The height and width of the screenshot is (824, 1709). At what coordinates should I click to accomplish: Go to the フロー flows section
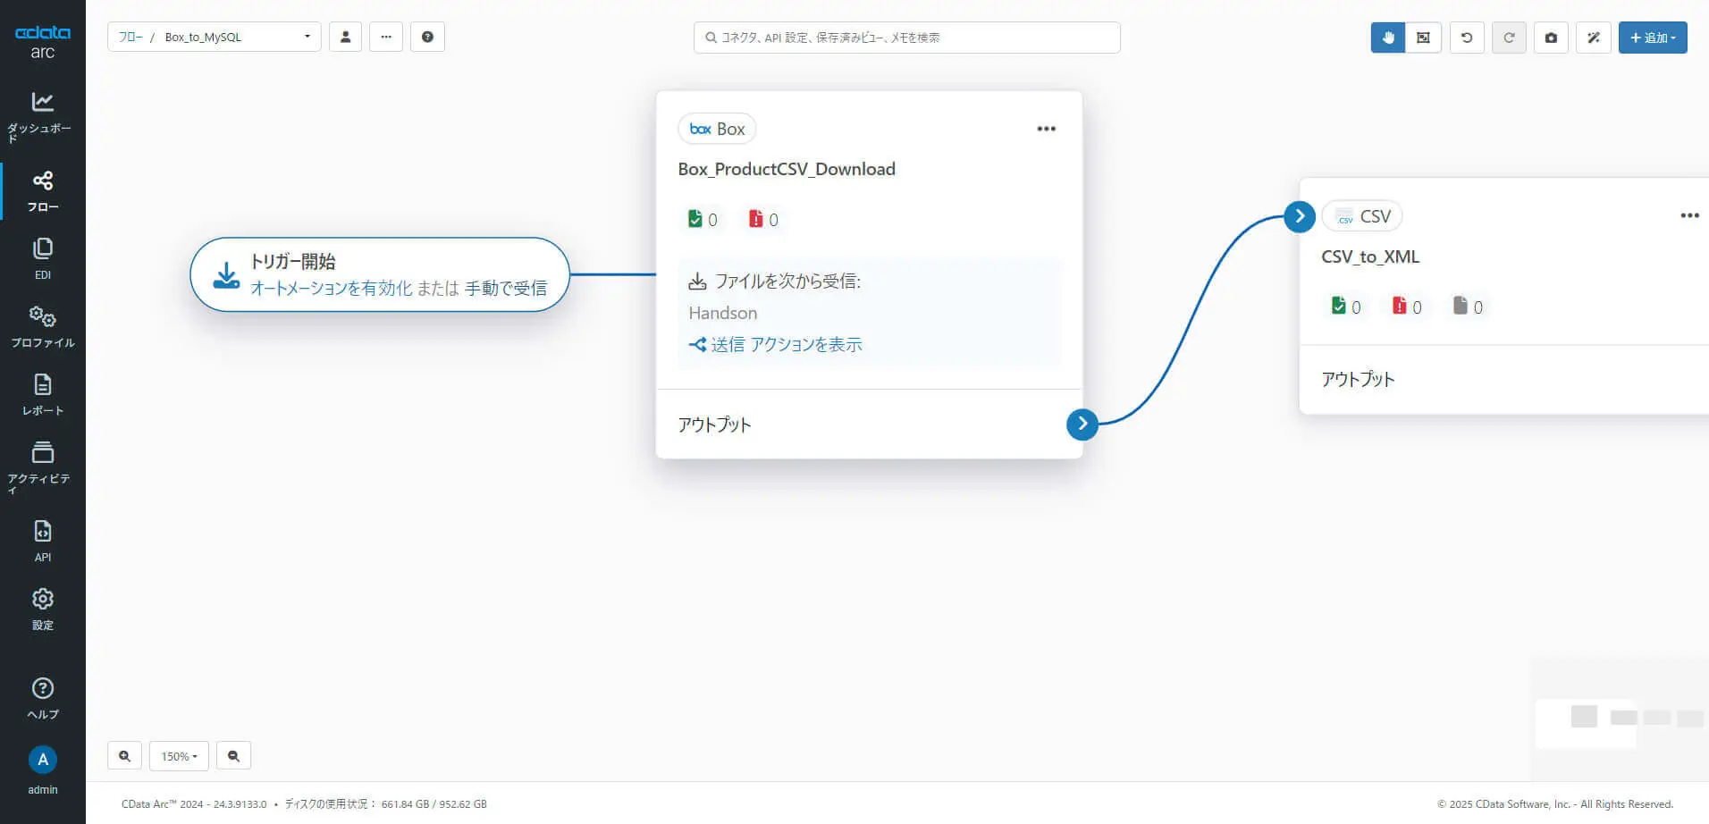coord(42,191)
